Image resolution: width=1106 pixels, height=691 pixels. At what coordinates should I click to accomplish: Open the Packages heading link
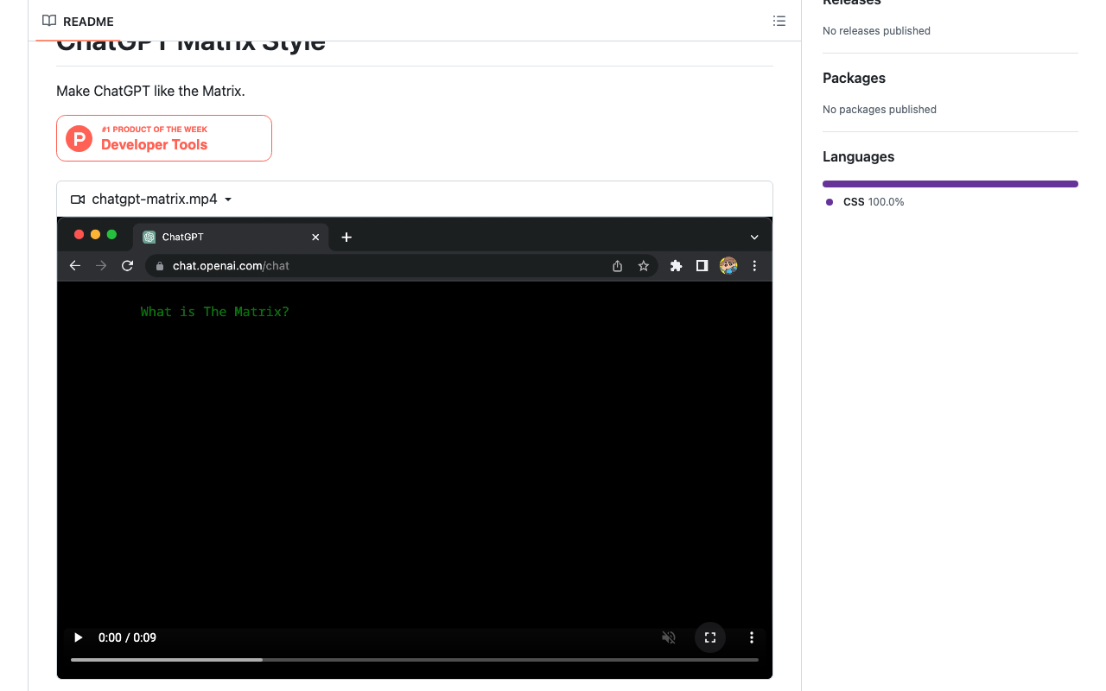click(854, 78)
